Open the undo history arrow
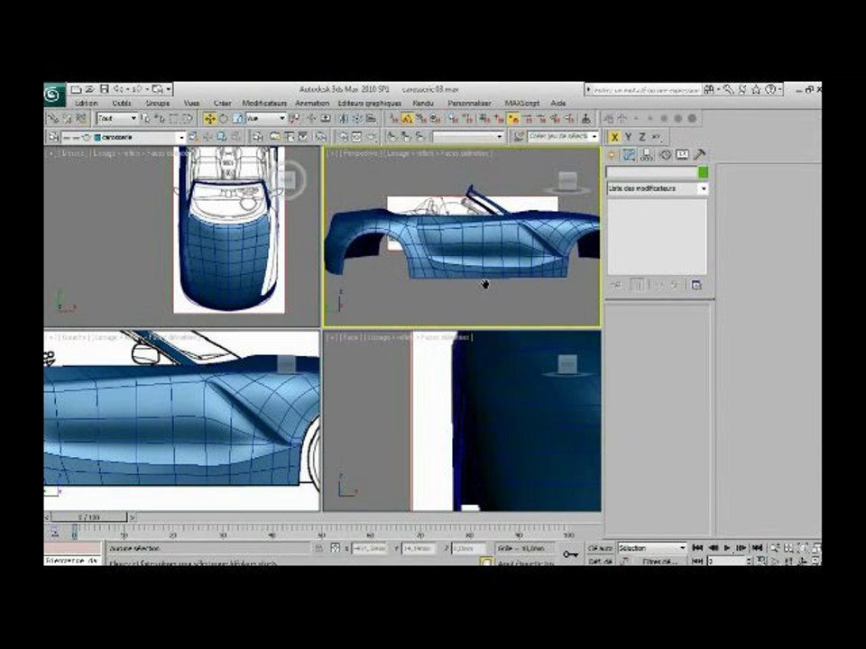The image size is (866, 649). [x=128, y=89]
